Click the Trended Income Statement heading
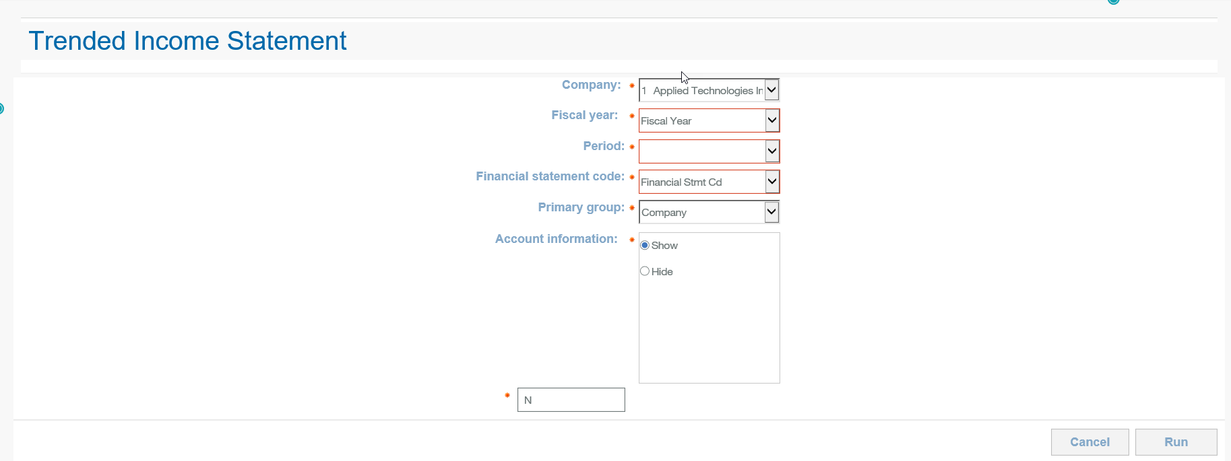 click(x=187, y=41)
